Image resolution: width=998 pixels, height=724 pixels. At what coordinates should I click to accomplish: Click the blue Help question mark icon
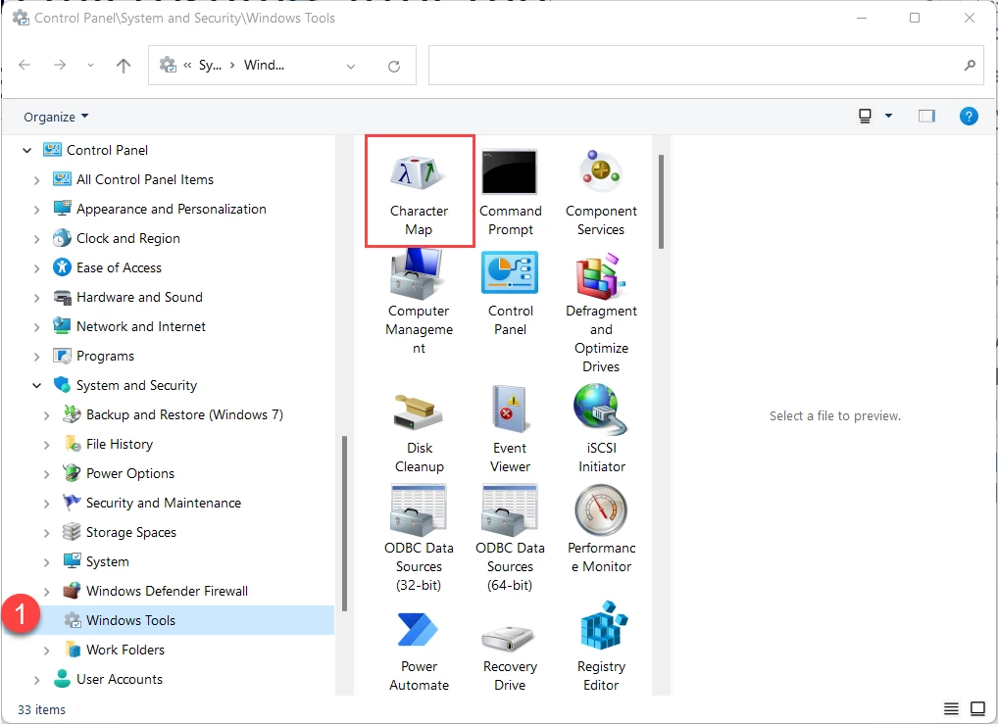[x=968, y=117]
